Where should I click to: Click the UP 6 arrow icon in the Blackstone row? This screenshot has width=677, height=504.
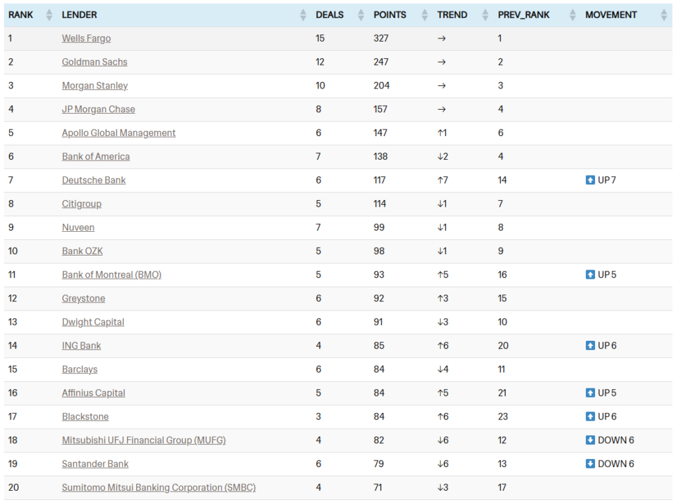click(590, 417)
